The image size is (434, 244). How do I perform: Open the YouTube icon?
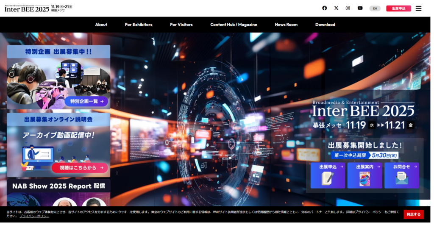360,8
